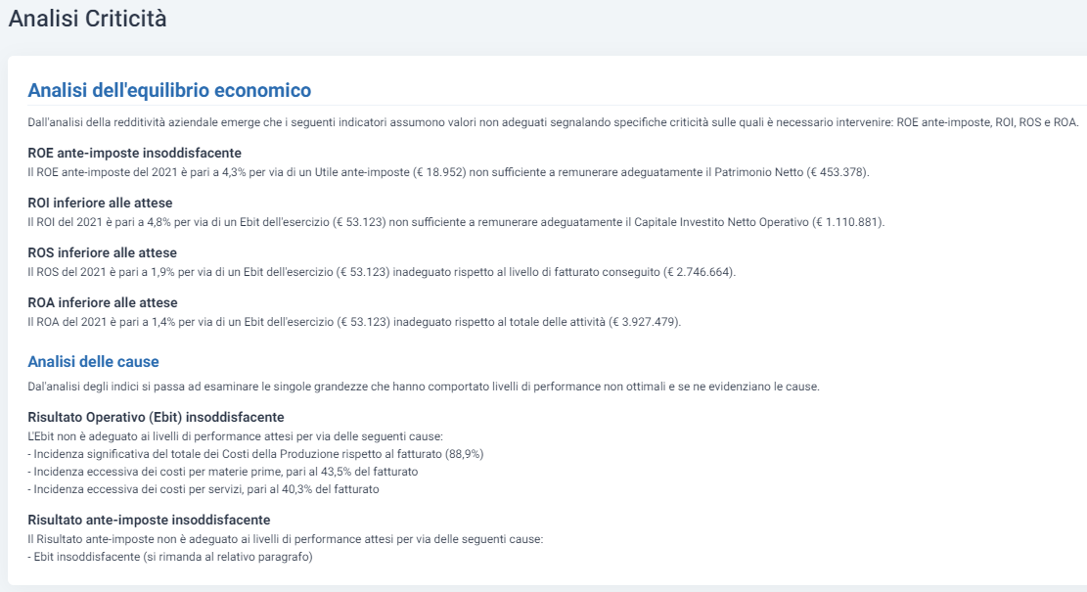Click the Utile ante-imposte € 18.952 figure
Viewport: 1087px width, 592px height.
[x=439, y=172]
